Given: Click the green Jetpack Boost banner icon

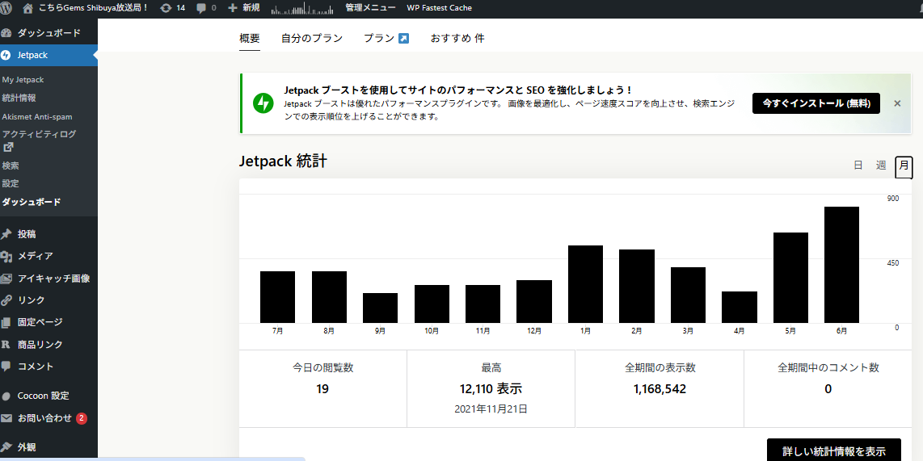Looking at the screenshot, I should pos(263,103).
